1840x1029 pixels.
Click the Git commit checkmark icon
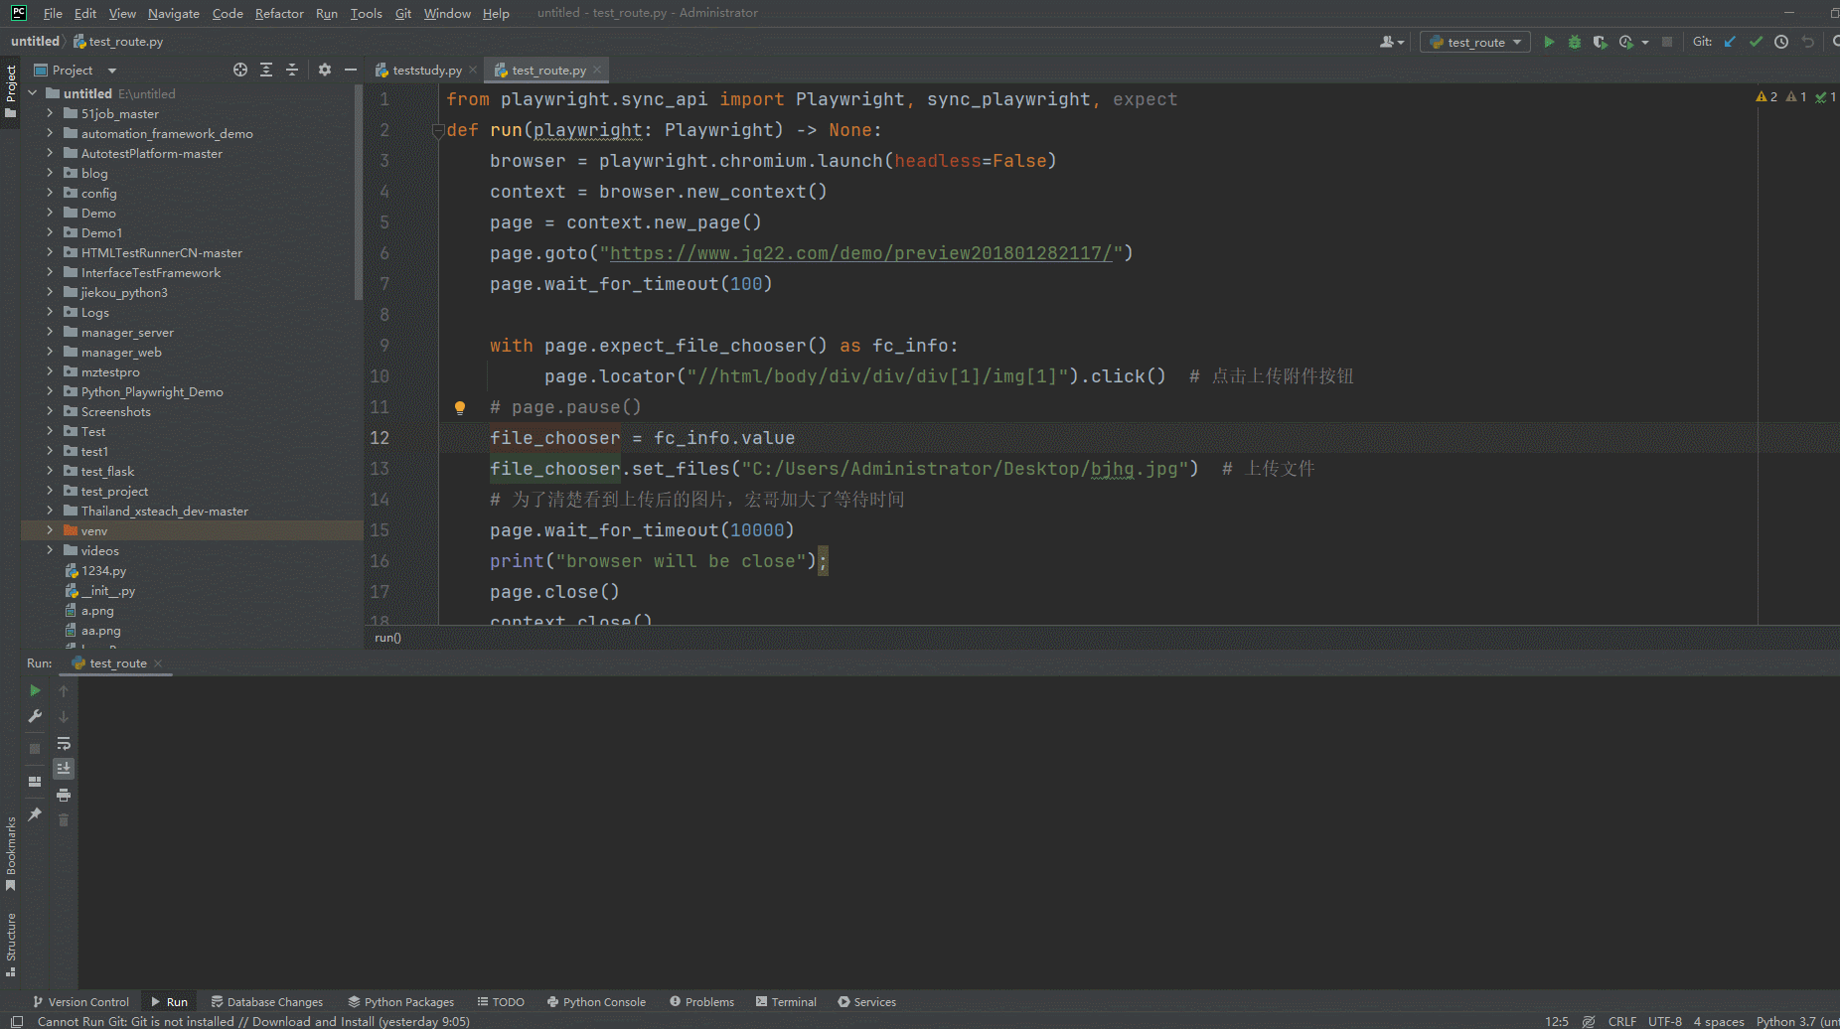tap(1756, 42)
